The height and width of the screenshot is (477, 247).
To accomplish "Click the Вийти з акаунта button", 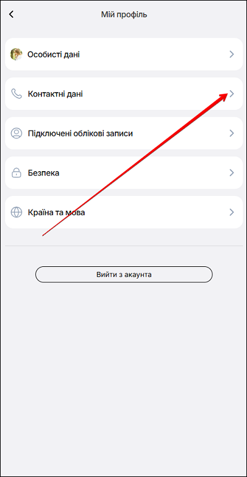I will [x=124, y=275].
